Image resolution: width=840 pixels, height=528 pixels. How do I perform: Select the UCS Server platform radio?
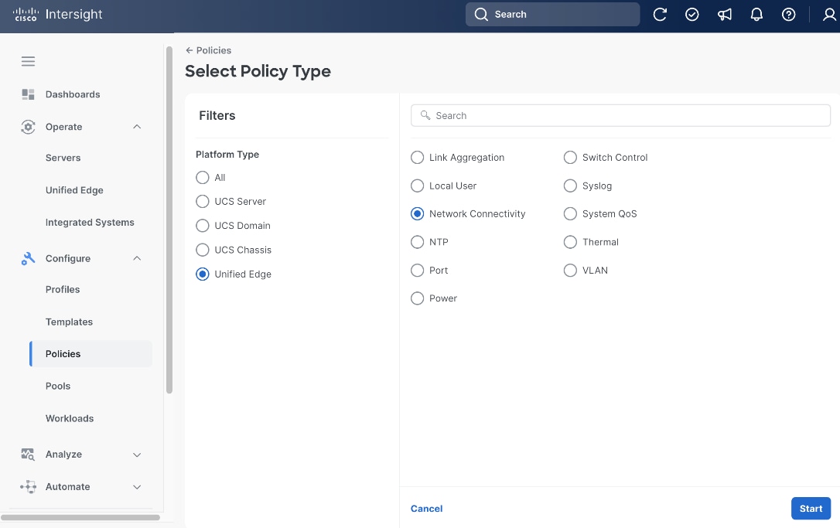click(203, 201)
